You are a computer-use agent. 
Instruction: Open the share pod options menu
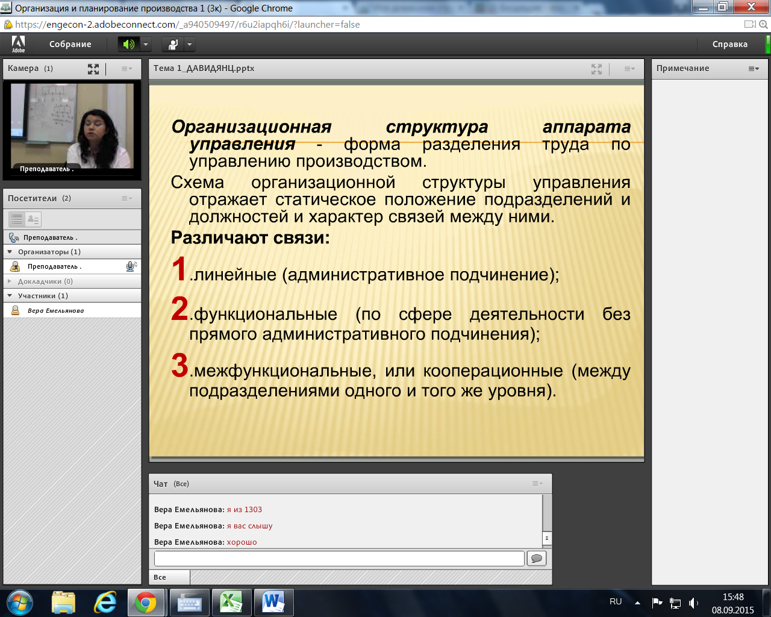(629, 69)
